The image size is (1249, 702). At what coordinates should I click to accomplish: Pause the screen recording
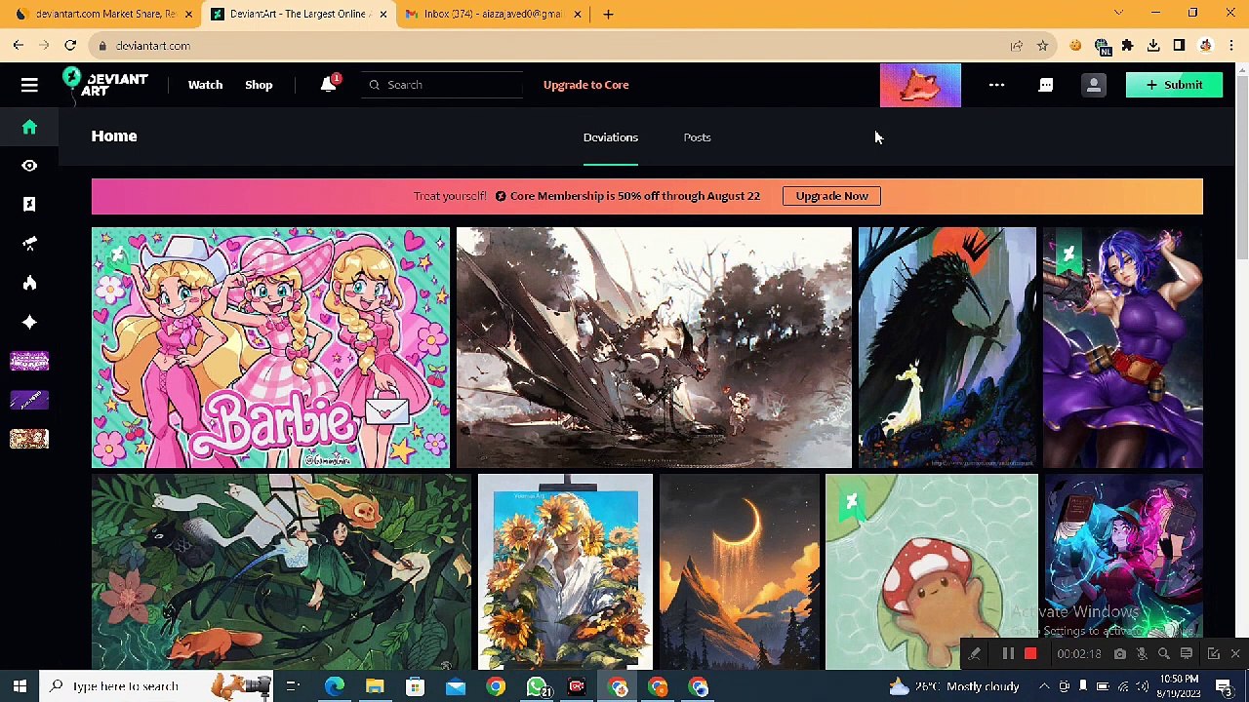(1008, 654)
